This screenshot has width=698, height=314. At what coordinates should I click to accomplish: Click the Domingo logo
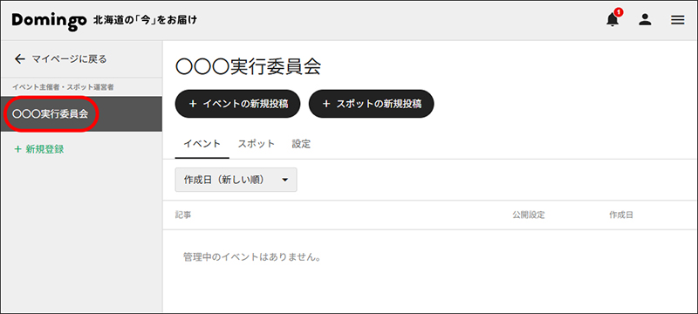click(x=49, y=21)
